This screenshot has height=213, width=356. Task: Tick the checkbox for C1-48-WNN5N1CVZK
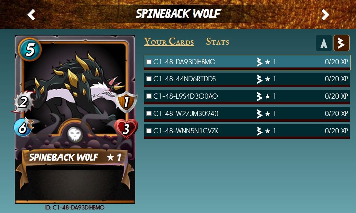[149, 131]
